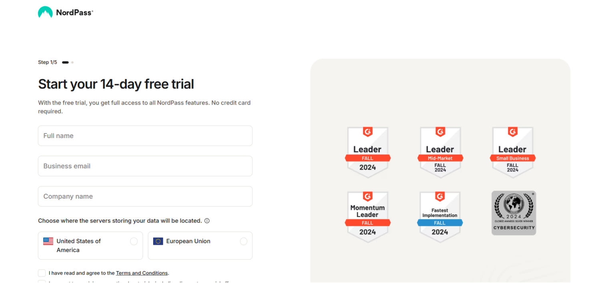Click the info icon beside server location text
The width and height of the screenshot is (616, 283).
click(207, 221)
